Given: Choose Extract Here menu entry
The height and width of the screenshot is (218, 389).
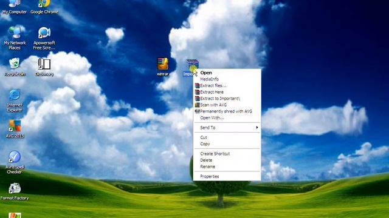Looking at the screenshot, I should tap(227, 92).
